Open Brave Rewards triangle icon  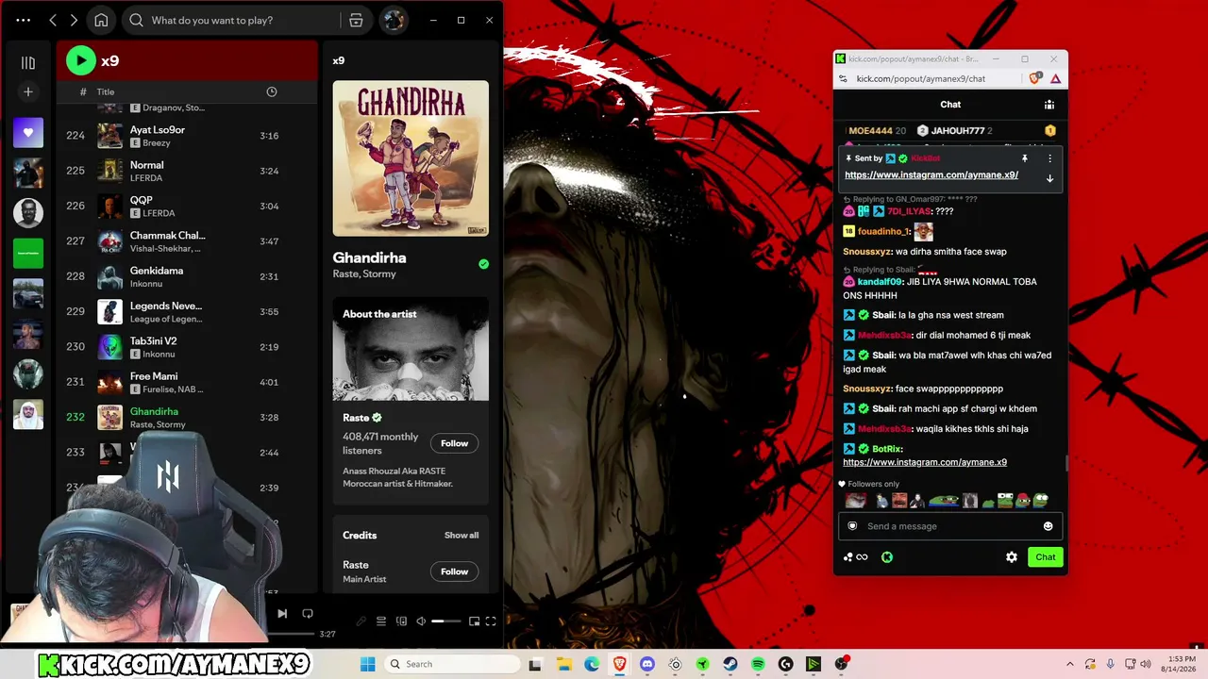pos(1055,79)
